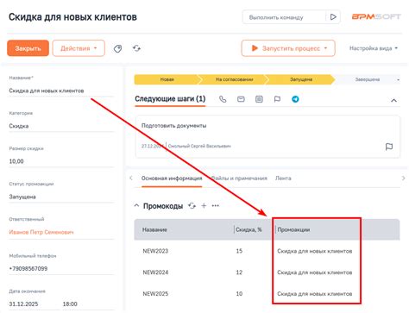Switch to Лента tab
This screenshot has width=409, height=313.
283,178
